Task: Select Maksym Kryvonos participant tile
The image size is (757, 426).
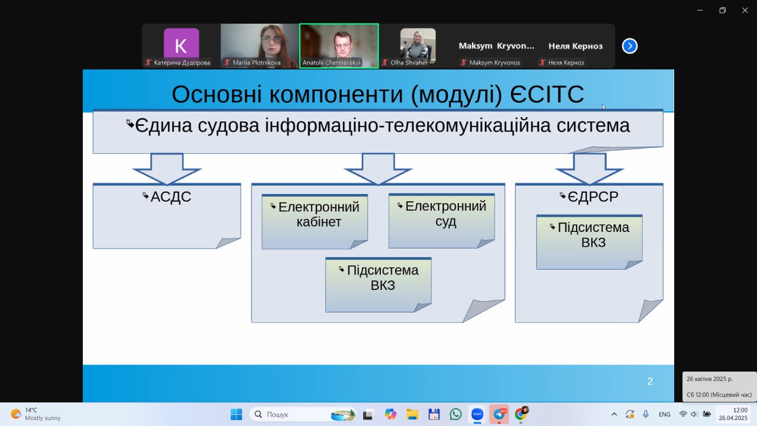Action: (497, 46)
